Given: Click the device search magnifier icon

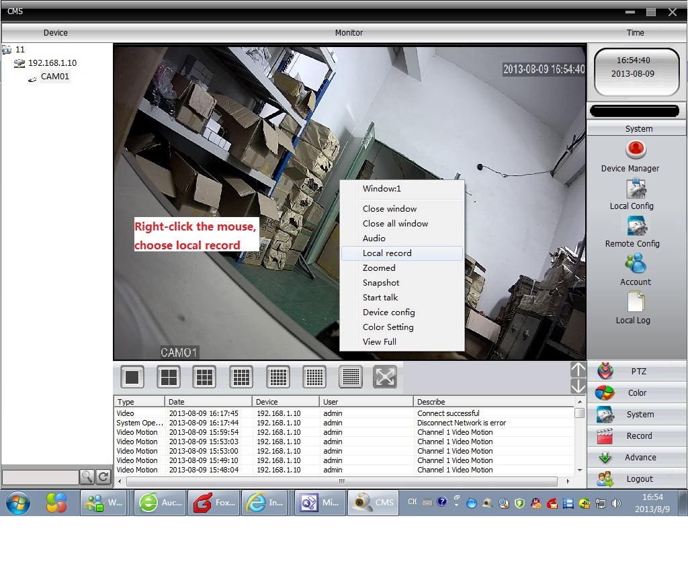Looking at the screenshot, I should (x=87, y=477).
